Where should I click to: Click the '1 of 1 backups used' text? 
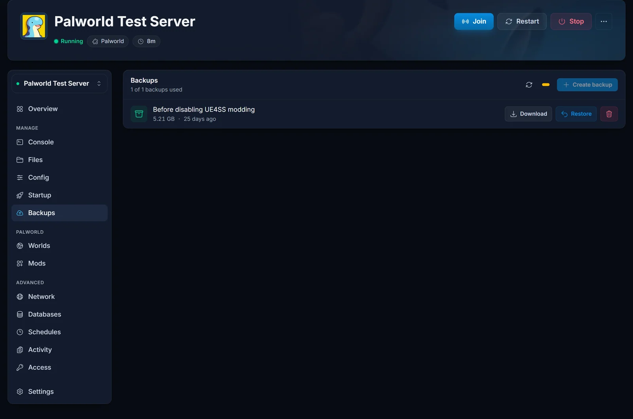[x=156, y=90]
